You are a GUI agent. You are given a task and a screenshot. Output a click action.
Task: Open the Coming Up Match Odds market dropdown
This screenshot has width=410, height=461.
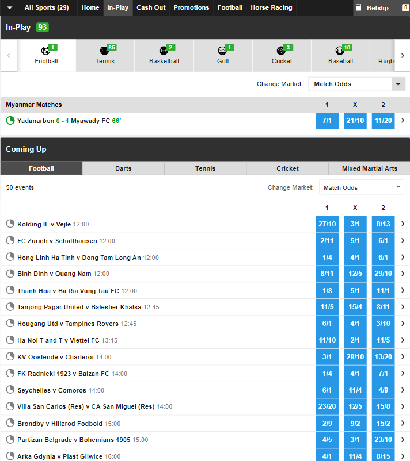[x=362, y=187]
